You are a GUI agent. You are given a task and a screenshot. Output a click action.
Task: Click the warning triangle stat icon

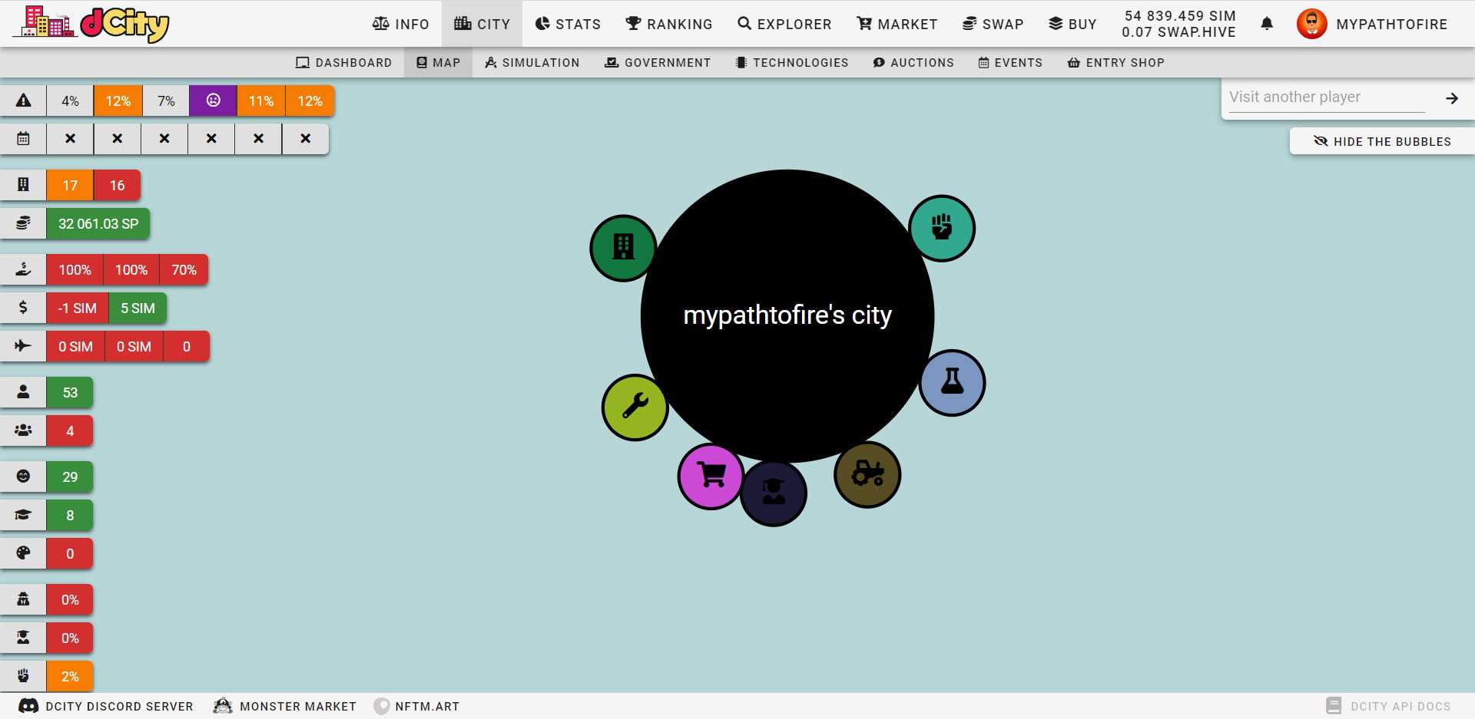(x=23, y=101)
